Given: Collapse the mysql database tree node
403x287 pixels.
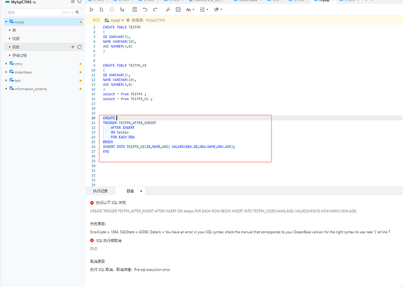Looking at the screenshot, I should (x=6, y=22).
